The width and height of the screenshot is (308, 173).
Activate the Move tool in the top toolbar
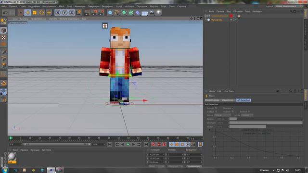27,13
